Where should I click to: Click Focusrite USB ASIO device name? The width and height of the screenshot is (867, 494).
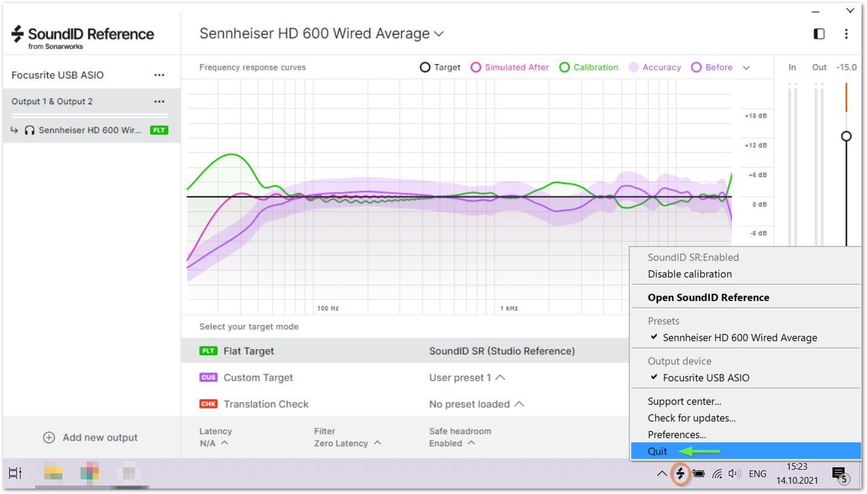click(x=58, y=75)
